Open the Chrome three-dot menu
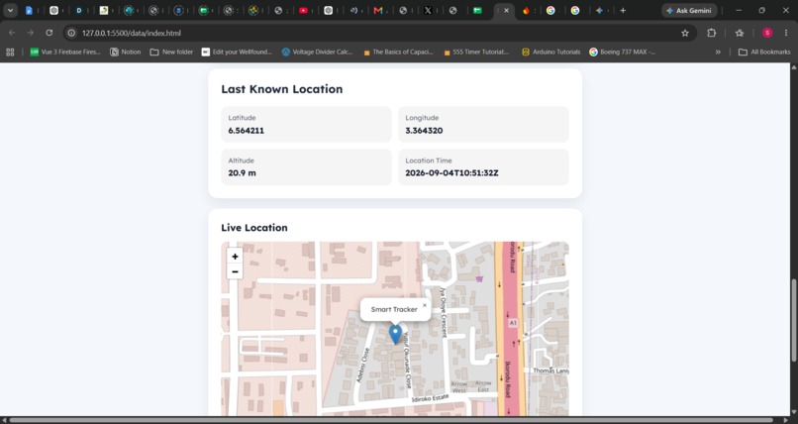The height and width of the screenshot is (424, 798). tap(786, 33)
